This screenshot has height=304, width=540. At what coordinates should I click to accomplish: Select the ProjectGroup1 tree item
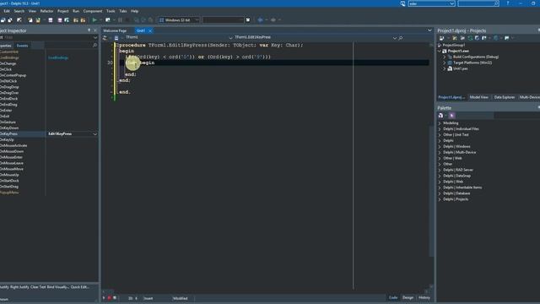[453, 45]
